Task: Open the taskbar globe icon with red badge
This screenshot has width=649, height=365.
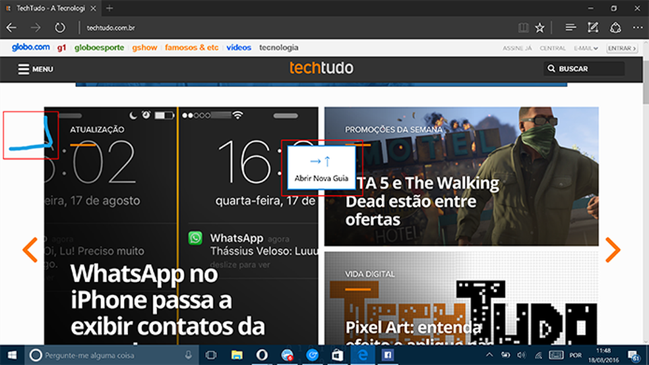Action: [288, 355]
